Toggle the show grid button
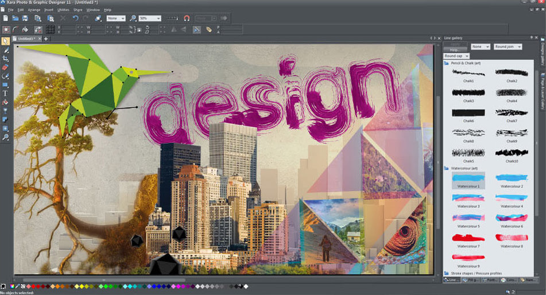This screenshot has width=546, height=295. tap(50, 30)
